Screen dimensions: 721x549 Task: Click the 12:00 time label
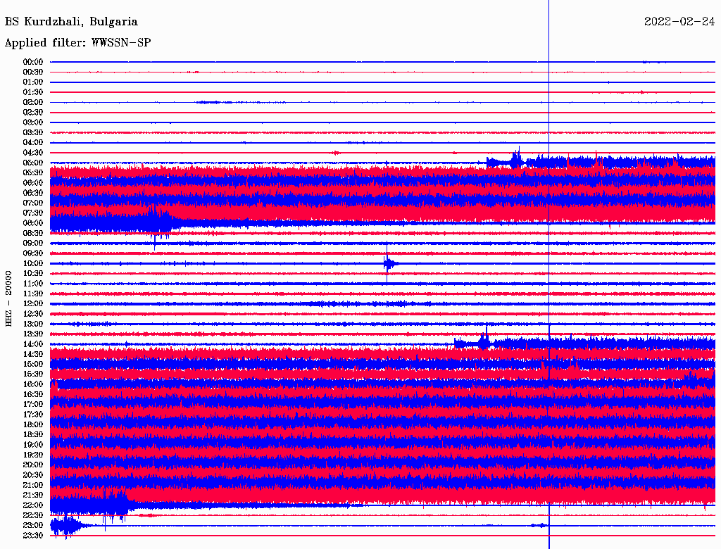(x=33, y=303)
